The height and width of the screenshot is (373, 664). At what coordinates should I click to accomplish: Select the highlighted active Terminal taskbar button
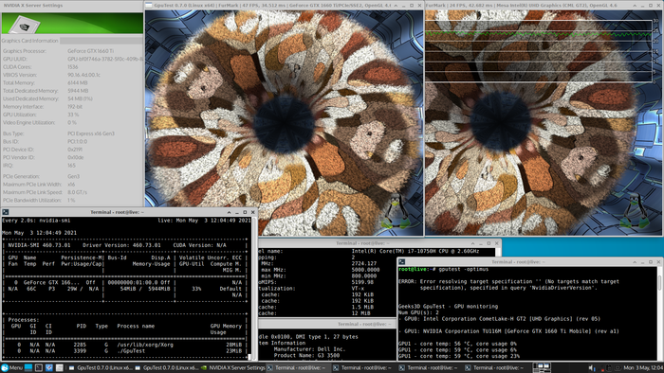(x=299, y=368)
